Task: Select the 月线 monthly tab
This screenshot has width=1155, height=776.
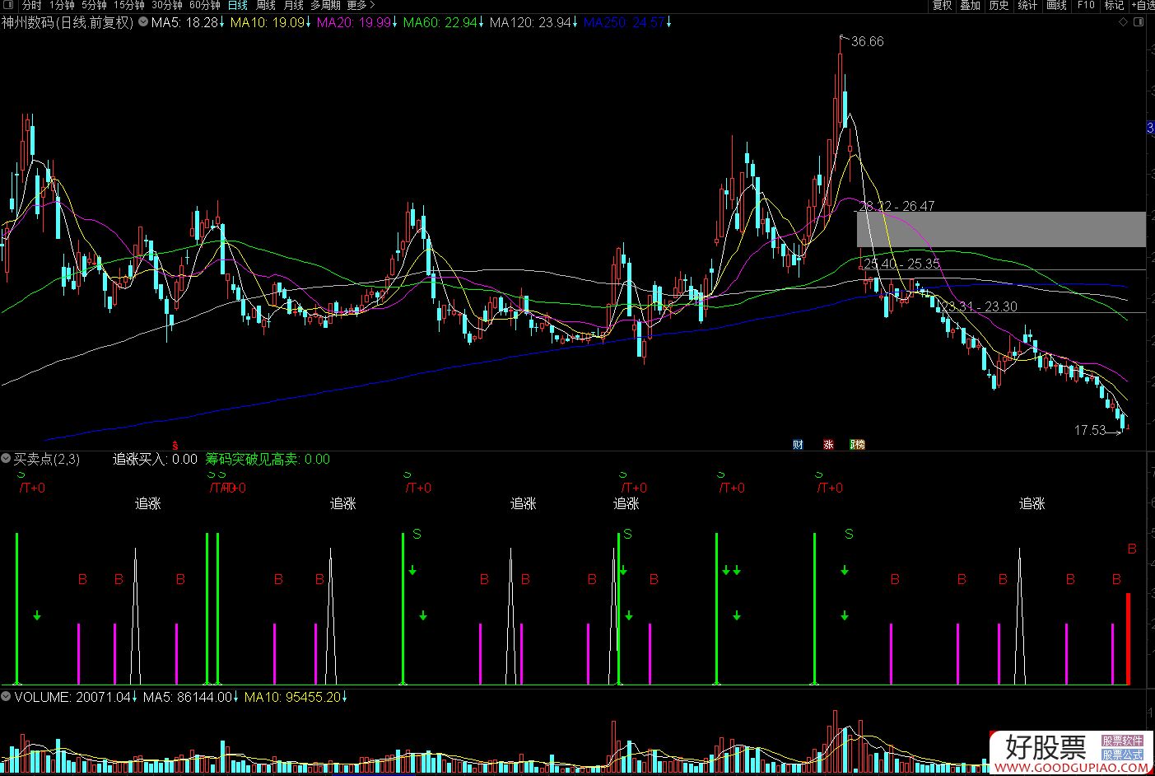Action: 293,6
